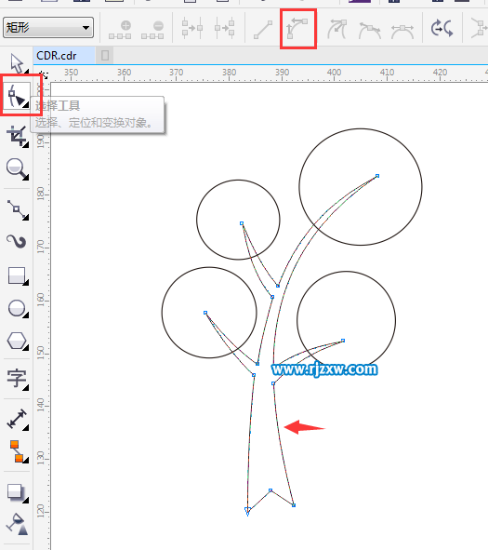Select the Crop tool
The image size is (488, 550).
[17, 136]
